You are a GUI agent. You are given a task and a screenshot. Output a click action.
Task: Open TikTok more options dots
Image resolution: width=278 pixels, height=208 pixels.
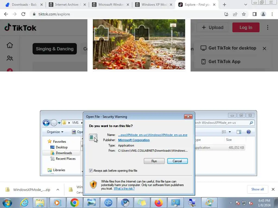click(268, 27)
